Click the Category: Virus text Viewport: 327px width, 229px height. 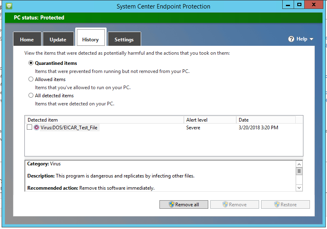coord(44,164)
